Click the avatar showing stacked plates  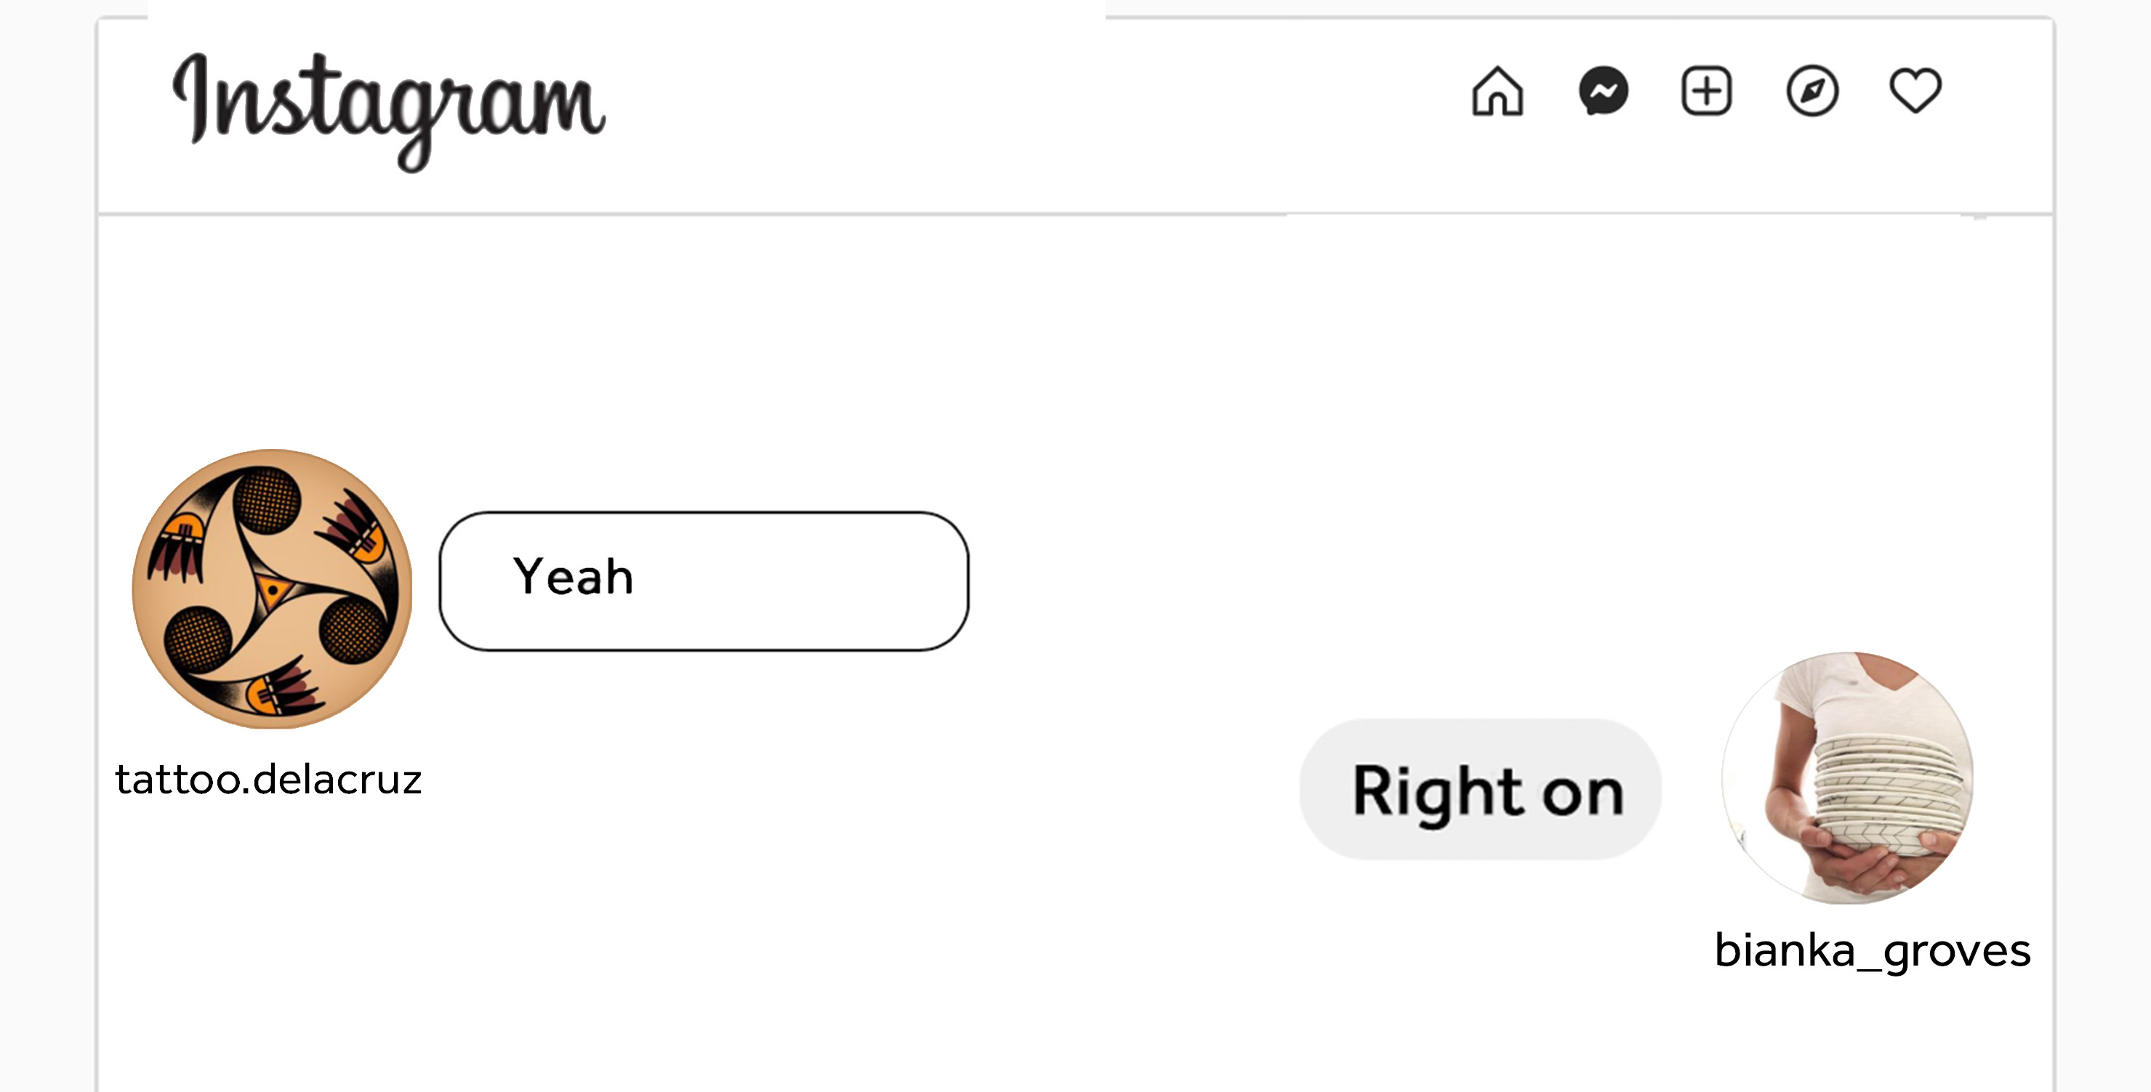(1847, 778)
